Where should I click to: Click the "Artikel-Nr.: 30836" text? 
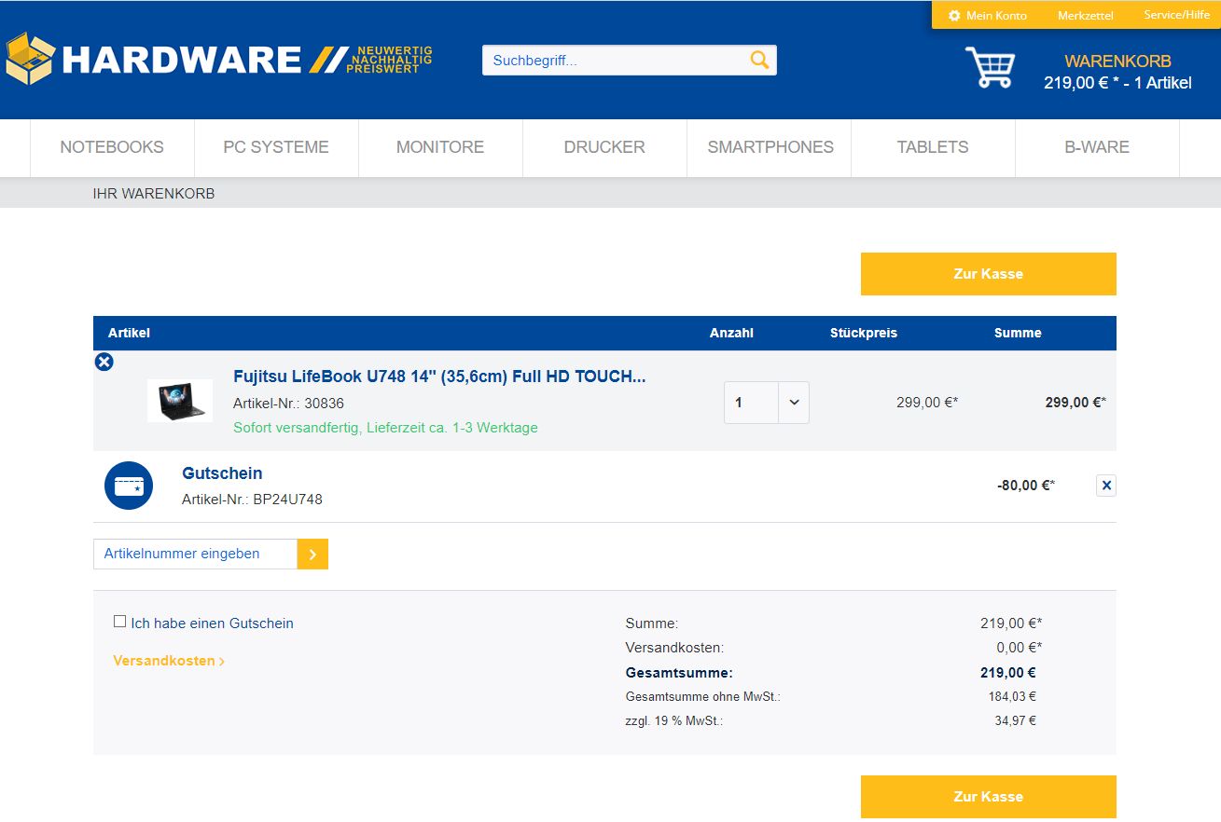288,404
